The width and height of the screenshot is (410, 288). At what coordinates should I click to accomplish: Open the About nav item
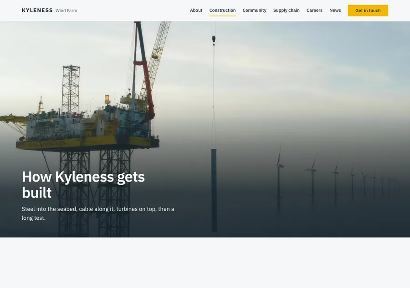coord(196,10)
